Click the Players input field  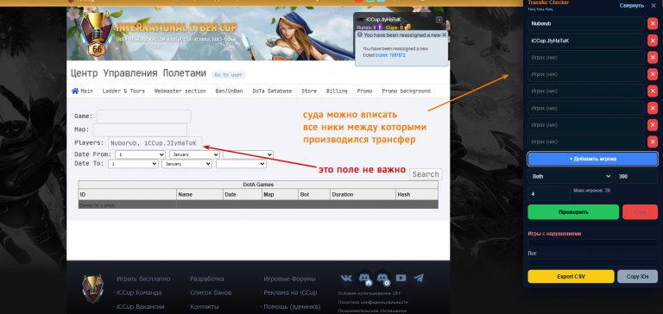point(155,143)
